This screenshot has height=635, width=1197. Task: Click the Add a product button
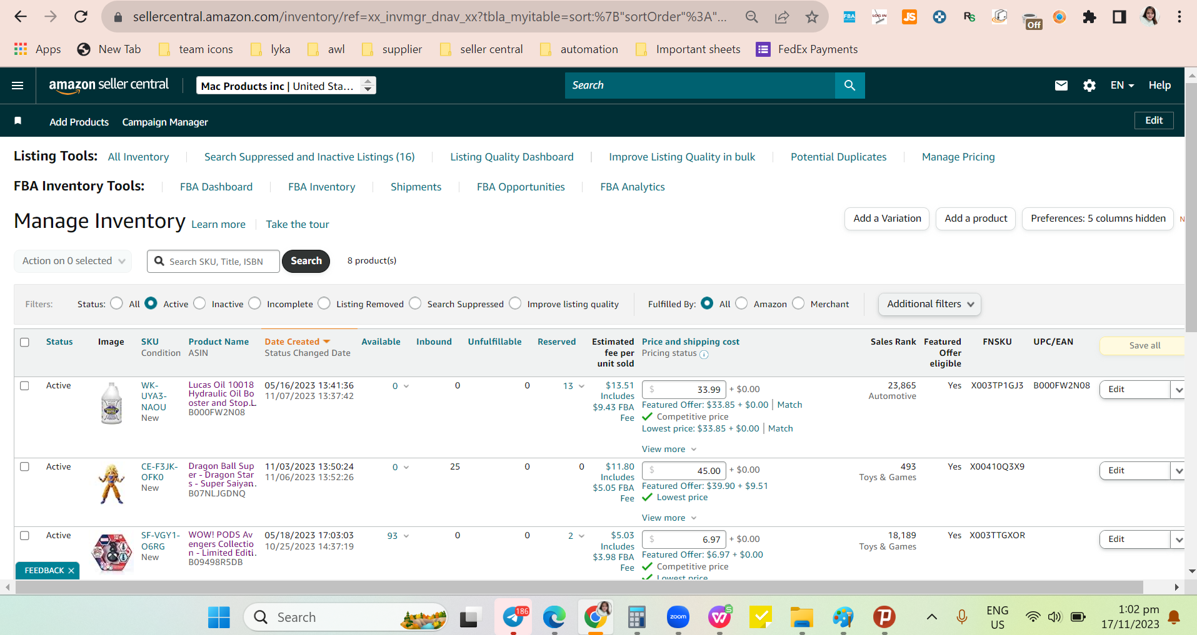point(976,219)
